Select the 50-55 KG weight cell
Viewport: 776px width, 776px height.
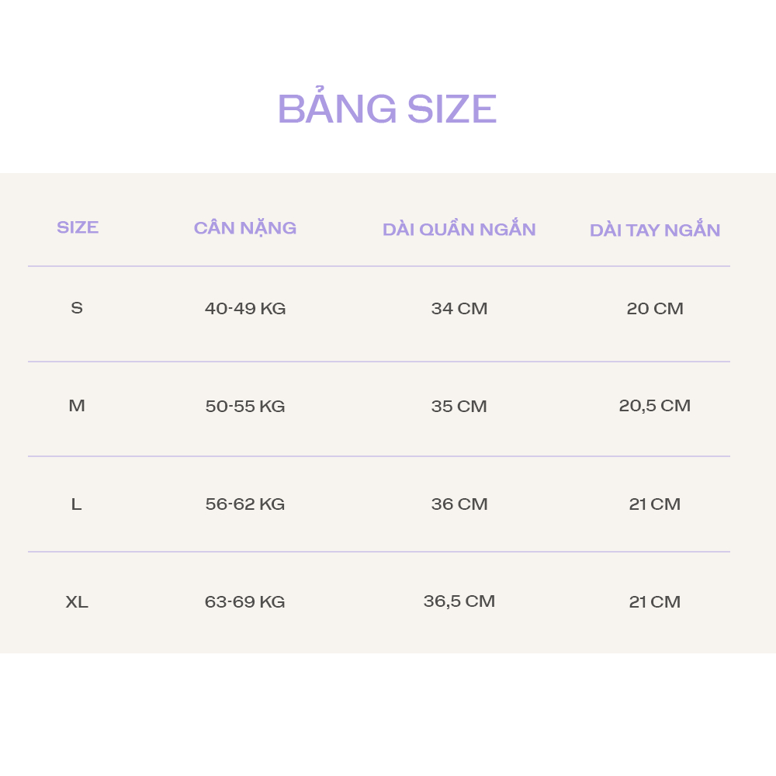click(x=245, y=407)
